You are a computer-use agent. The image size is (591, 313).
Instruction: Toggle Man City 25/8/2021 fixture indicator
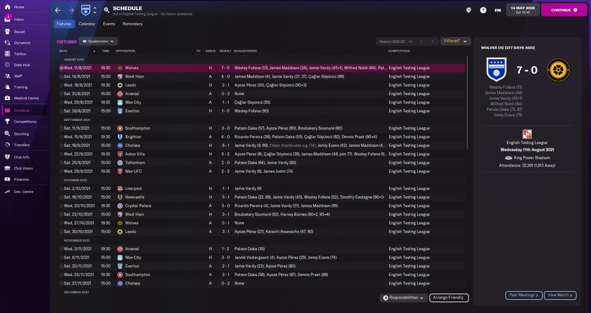pyautogui.click(x=61, y=102)
